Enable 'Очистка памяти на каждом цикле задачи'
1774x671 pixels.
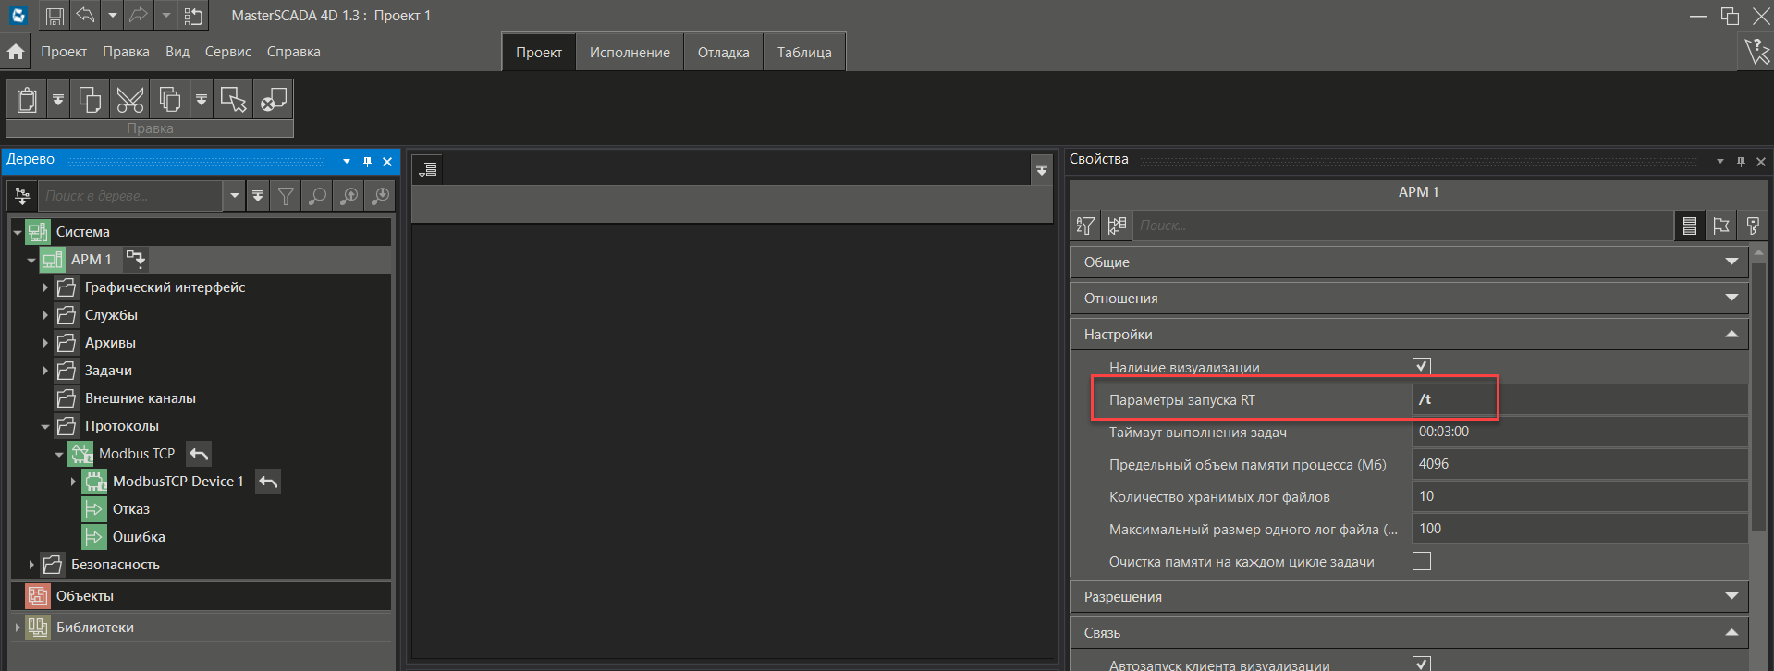[x=1422, y=561]
